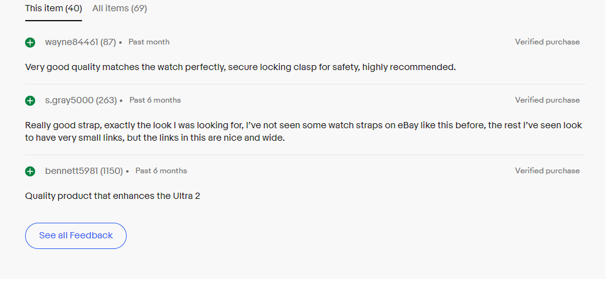Click 'Verified purchase' label on s.gray5000's review
Viewport: 606px width, 284px height.
(547, 100)
